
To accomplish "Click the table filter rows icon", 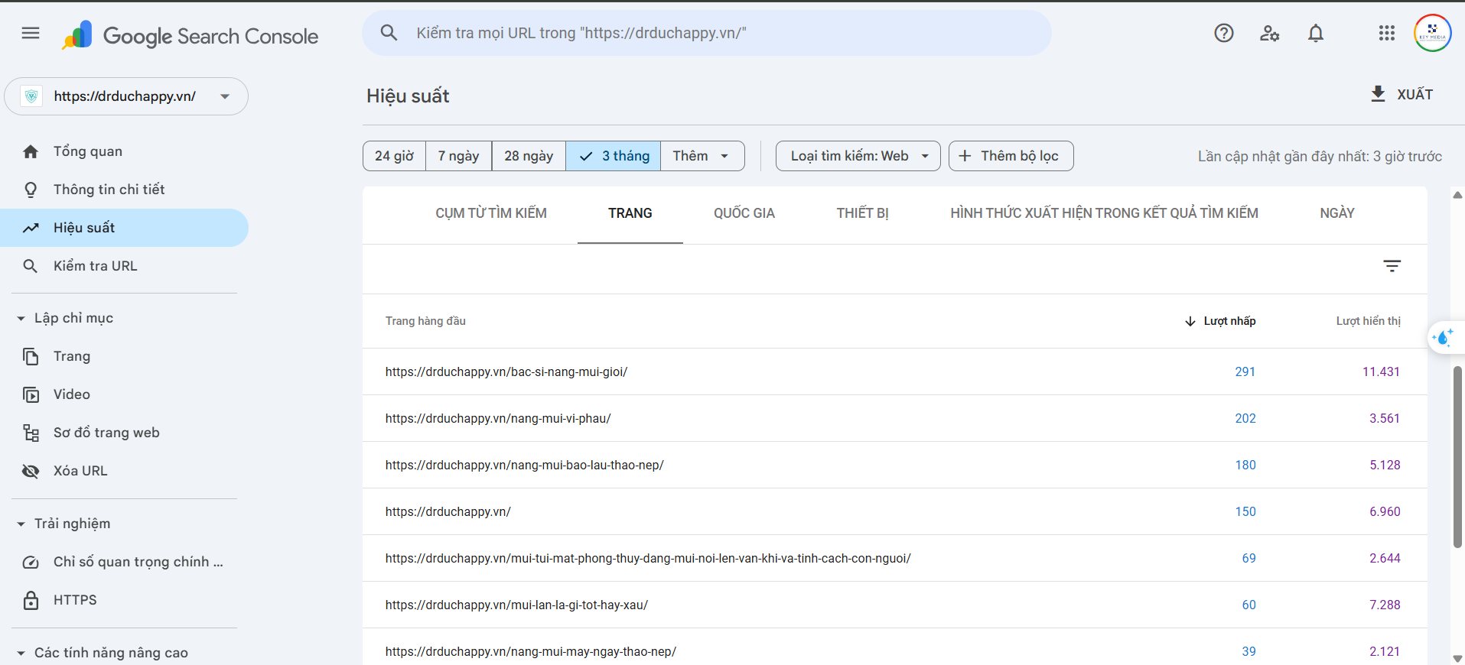I will point(1392,266).
